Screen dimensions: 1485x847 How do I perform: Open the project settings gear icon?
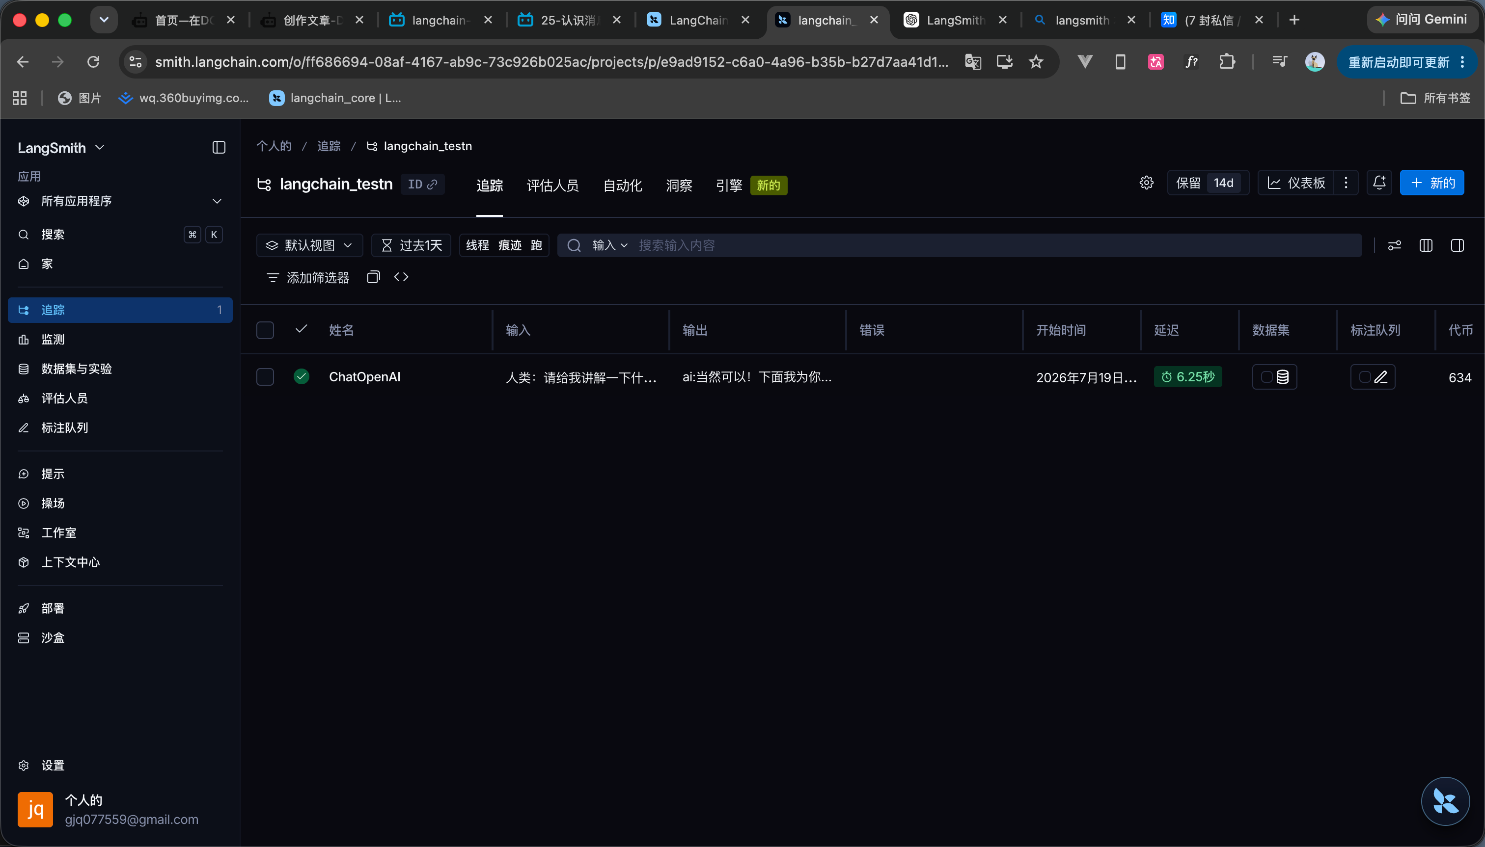click(1146, 183)
